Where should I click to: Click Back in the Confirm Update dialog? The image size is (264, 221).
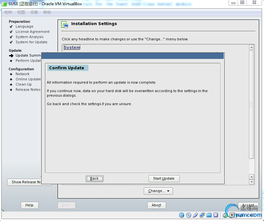pos(94,178)
